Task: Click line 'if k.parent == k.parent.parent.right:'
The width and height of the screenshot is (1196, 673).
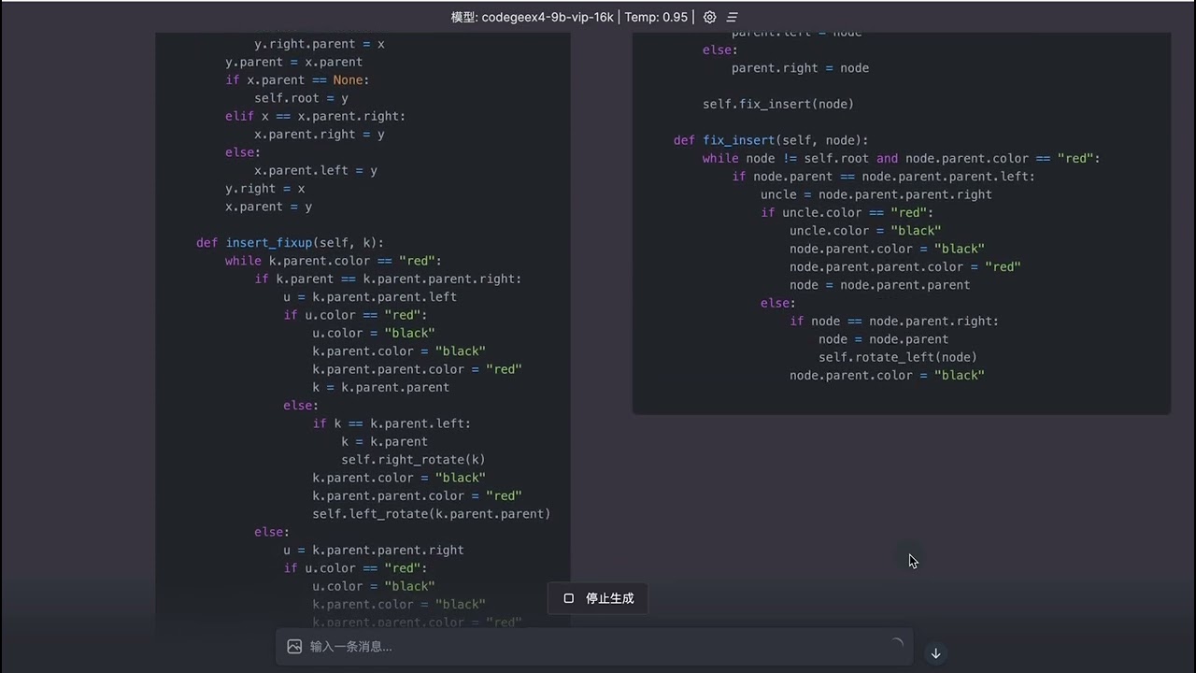Action: coord(388,279)
